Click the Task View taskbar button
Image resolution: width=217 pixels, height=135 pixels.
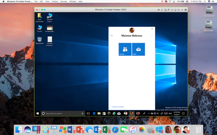pos(88,113)
